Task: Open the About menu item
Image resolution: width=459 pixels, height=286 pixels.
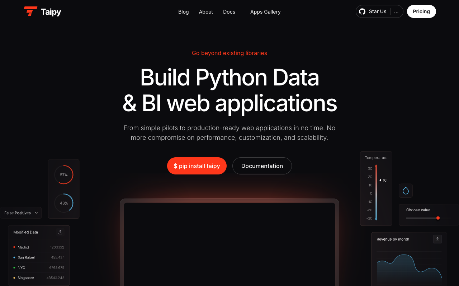Action: (206, 12)
